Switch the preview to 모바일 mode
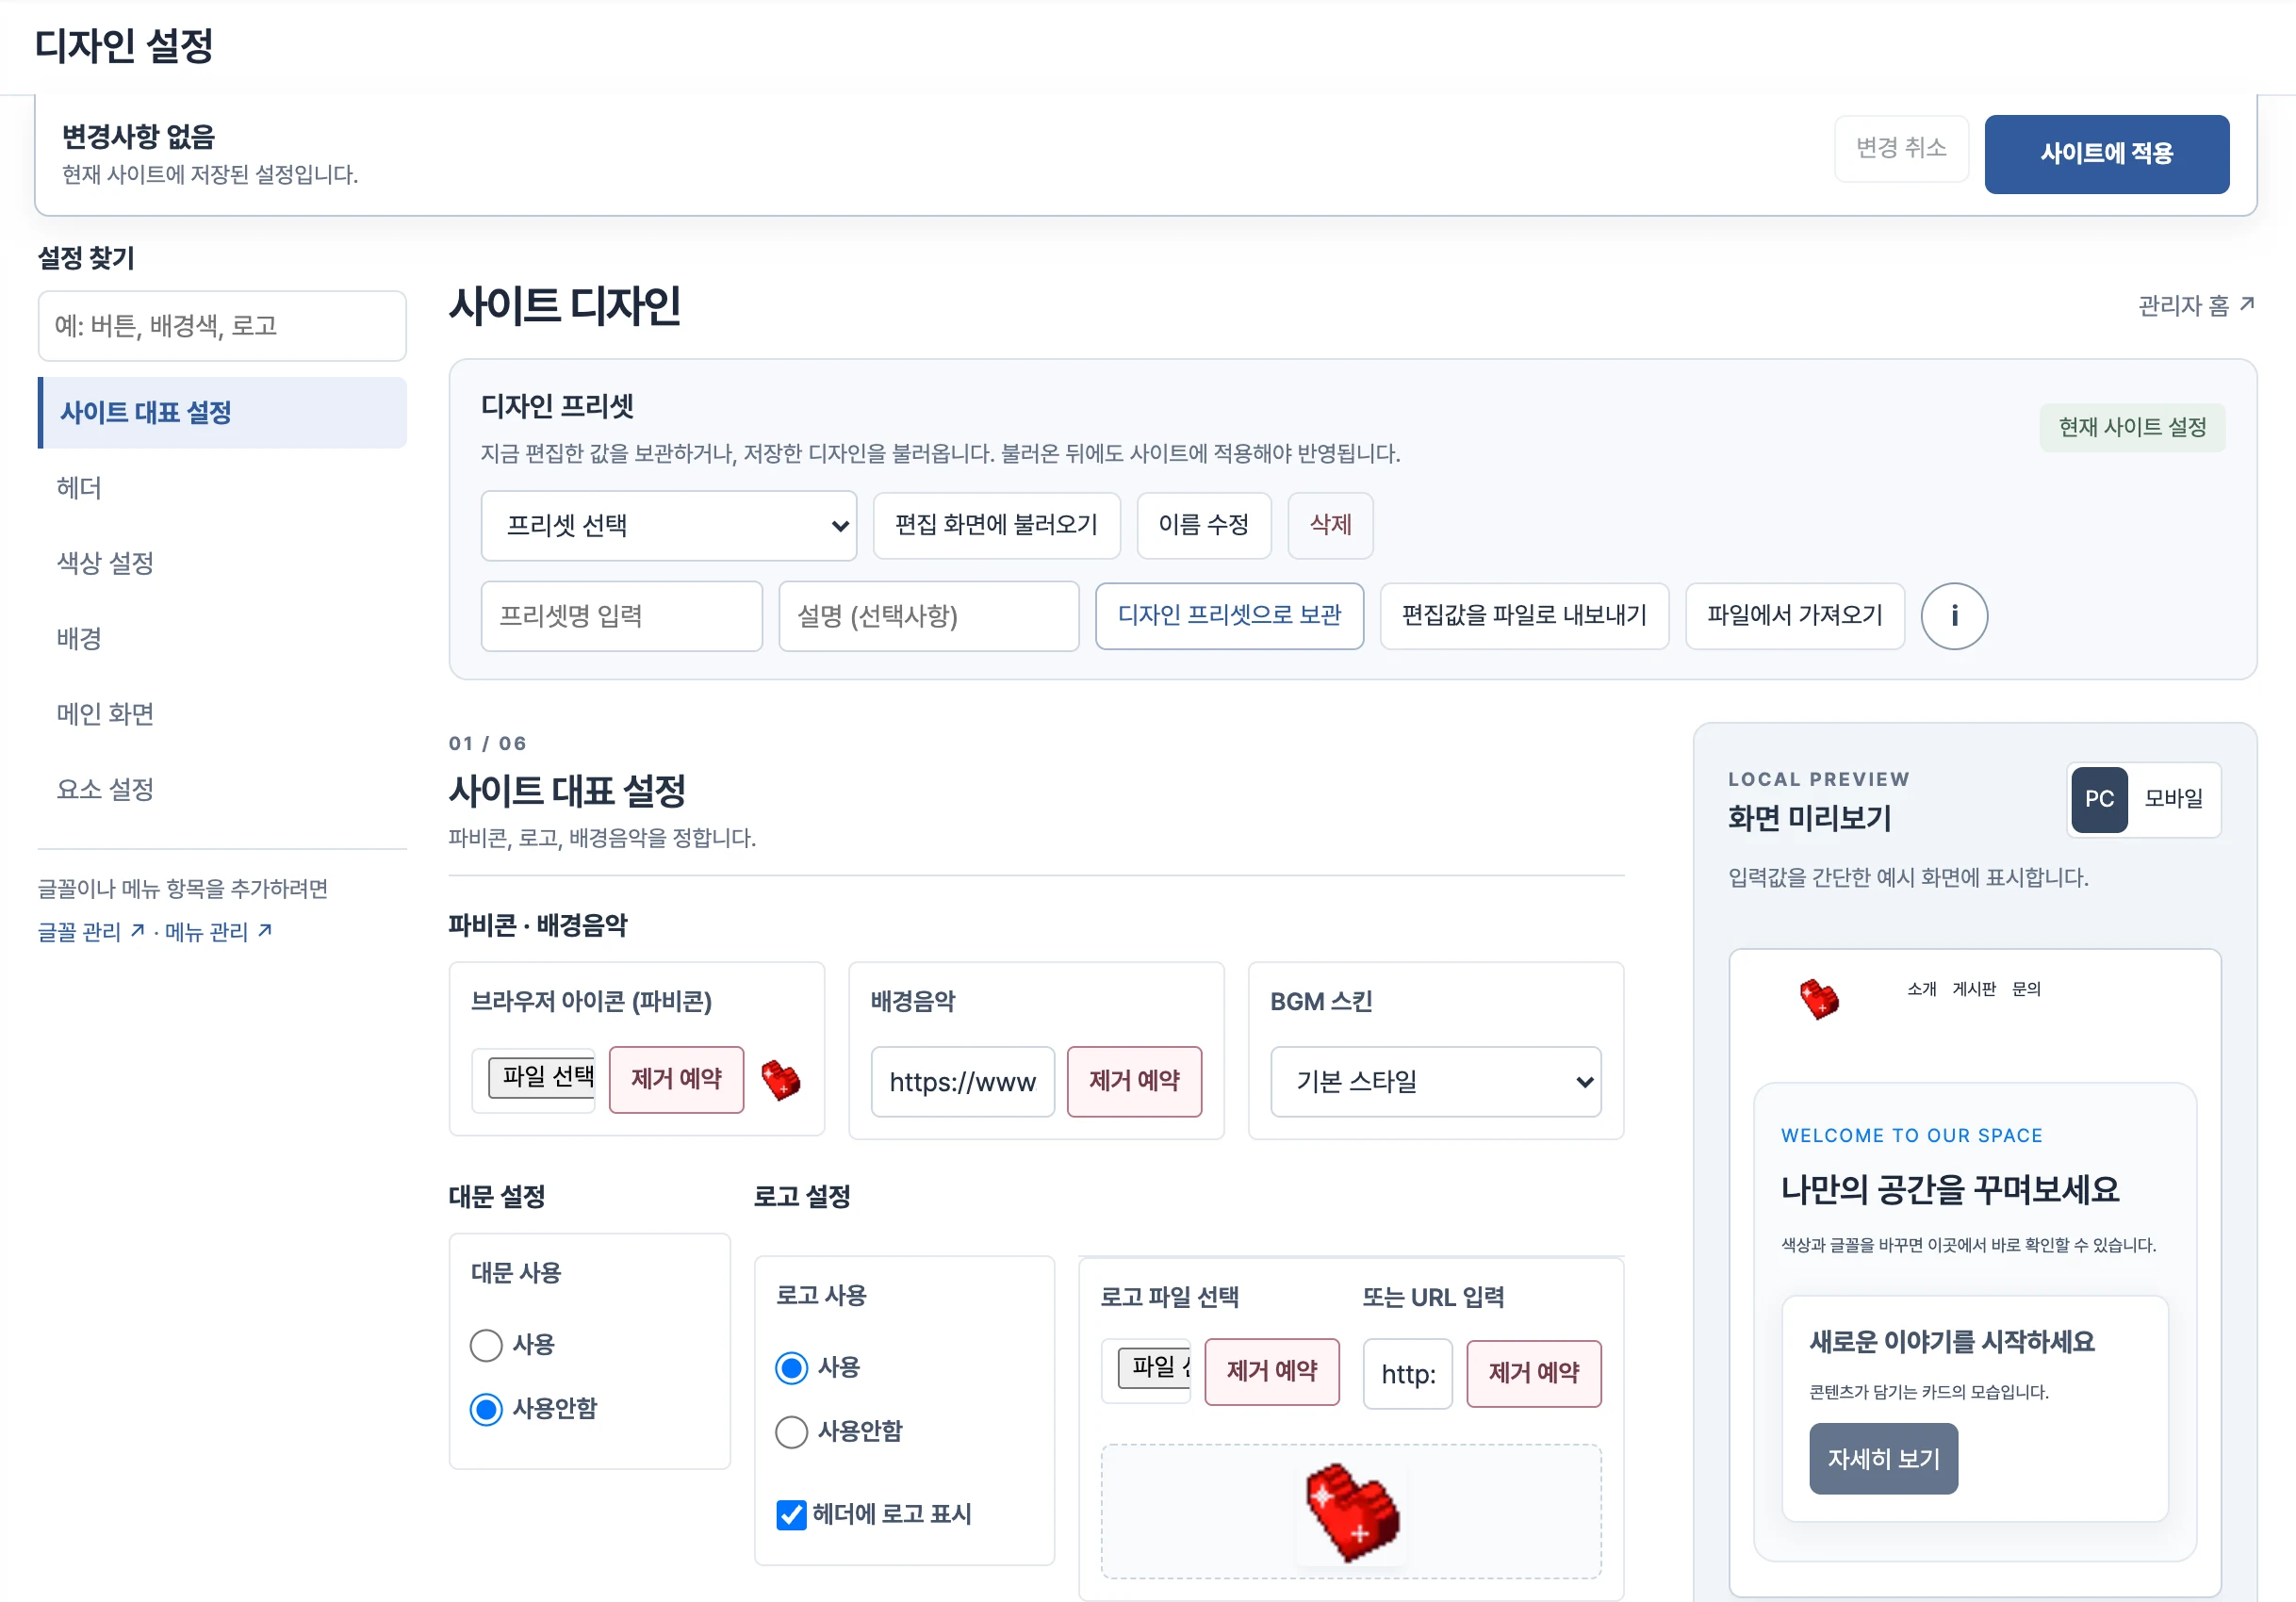Image resolution: width=2296 pixels, height=1602 pixels. point(2173,799)
